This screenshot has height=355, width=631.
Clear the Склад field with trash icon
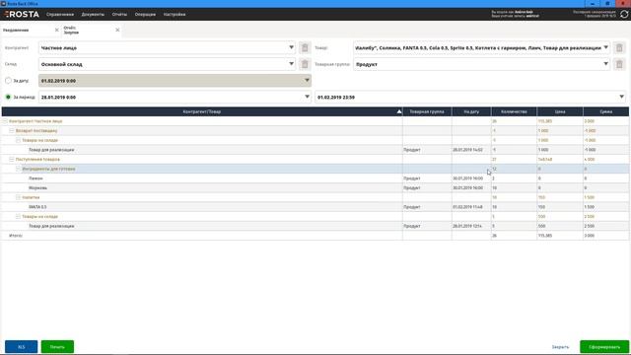point(305,64)
